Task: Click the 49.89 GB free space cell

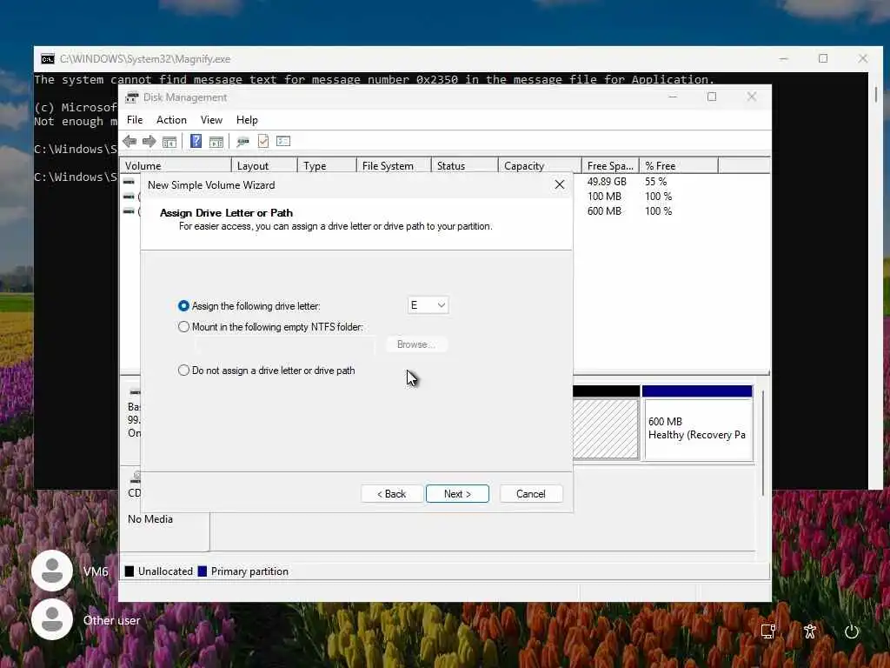Action: [x=607, y=182]
